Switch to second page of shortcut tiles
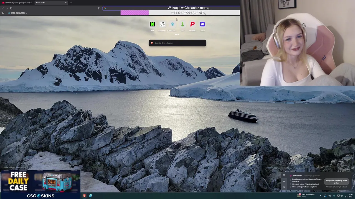 179,35
